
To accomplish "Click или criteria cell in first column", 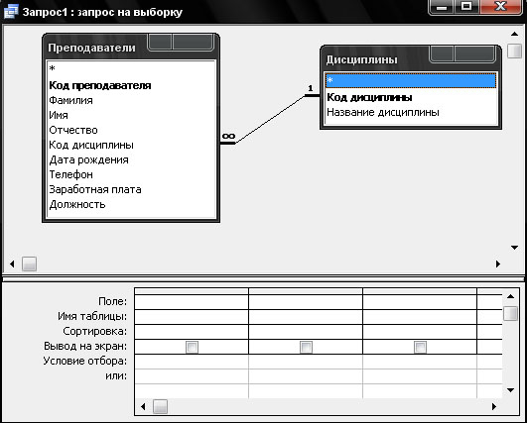I will (192, 376).
